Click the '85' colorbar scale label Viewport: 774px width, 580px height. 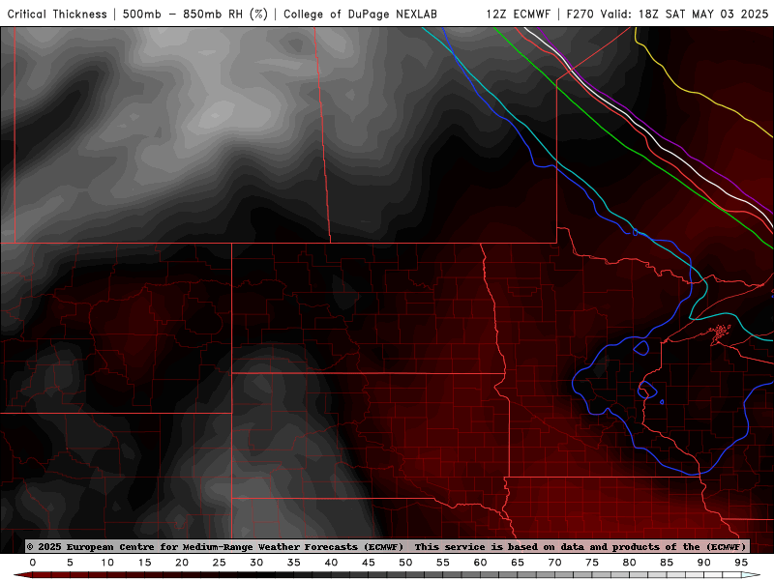[667, 563]
